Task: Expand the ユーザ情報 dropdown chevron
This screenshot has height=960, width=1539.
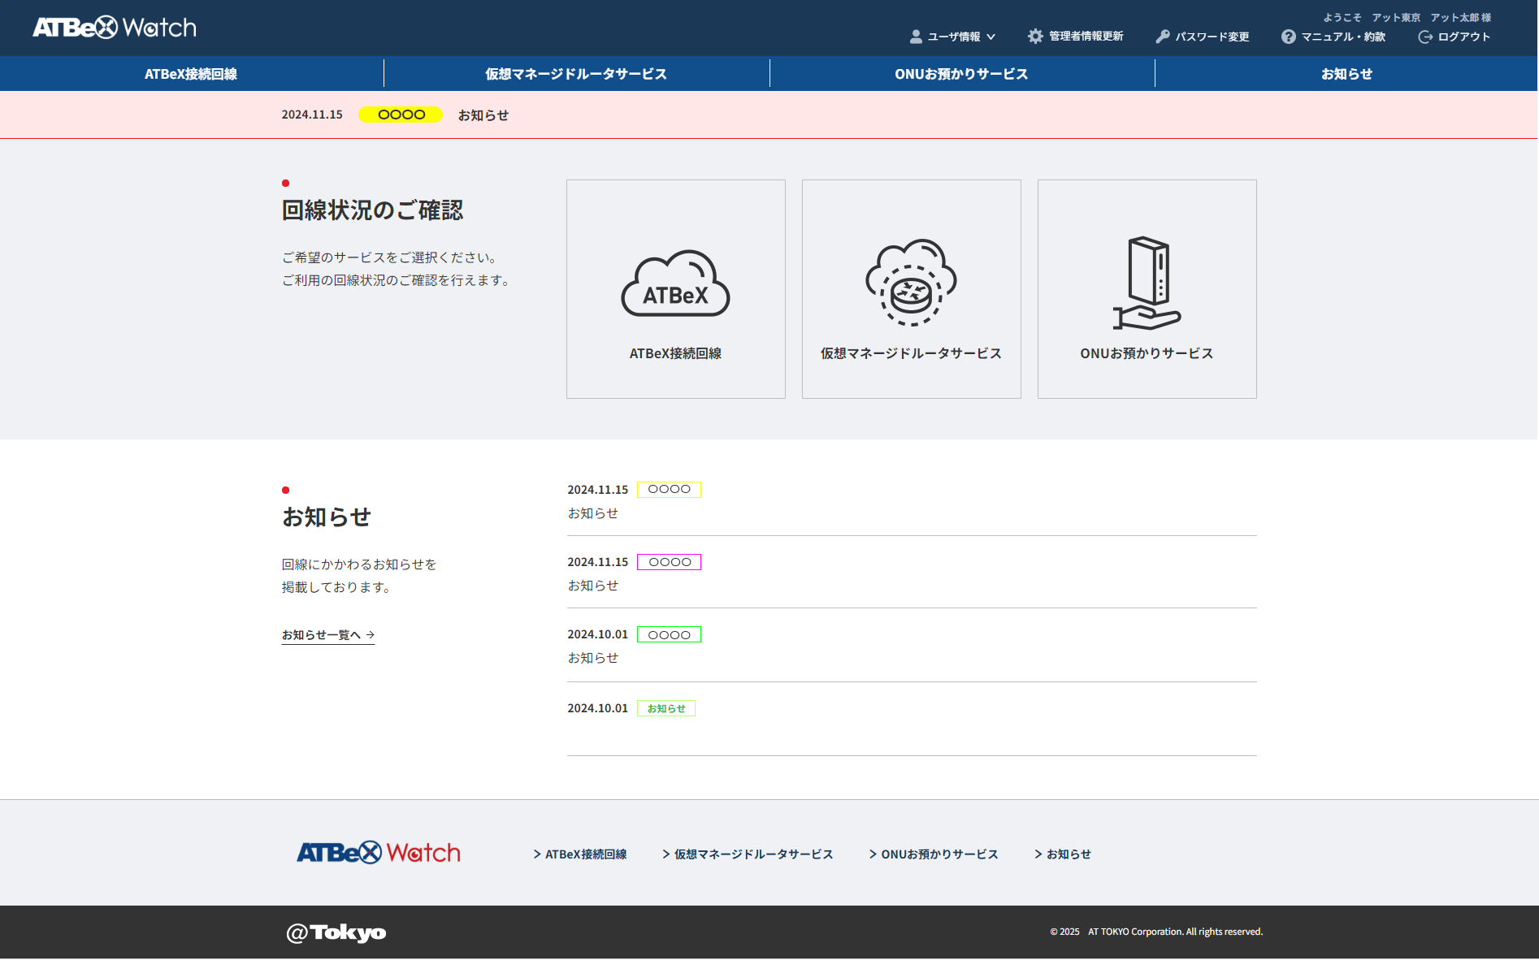Action: pos(991,37)
